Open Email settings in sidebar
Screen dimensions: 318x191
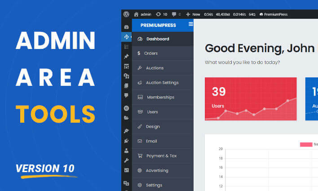pyautogui.click(x=151, y=141)
